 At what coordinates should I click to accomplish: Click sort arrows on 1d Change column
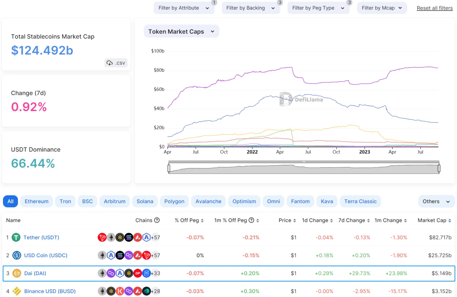pyautogui.click(x=331, y=221)
